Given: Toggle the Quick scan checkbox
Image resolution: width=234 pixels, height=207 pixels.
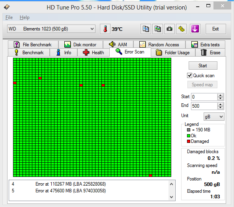Looking at the screenshot, I should tap(189, 76).
